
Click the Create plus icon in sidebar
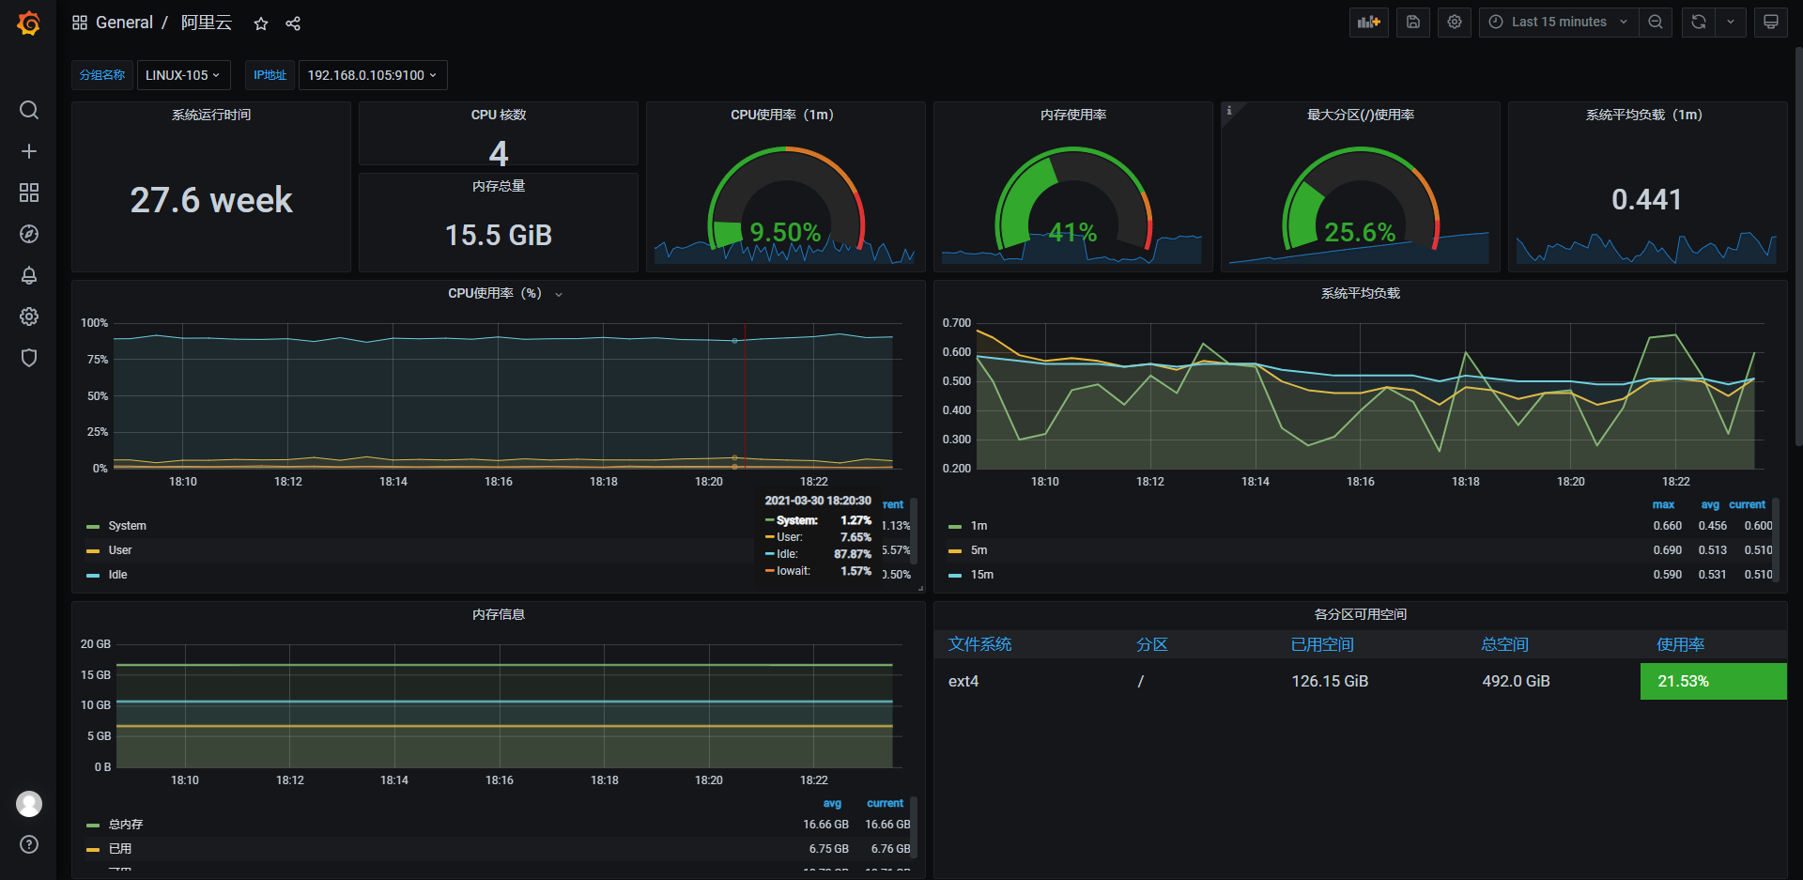(29, 151)
